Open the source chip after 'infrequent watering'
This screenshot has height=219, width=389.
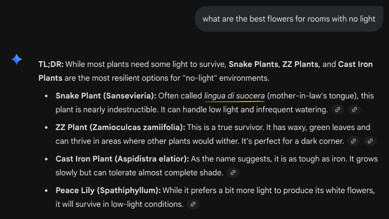coord(337,110)
